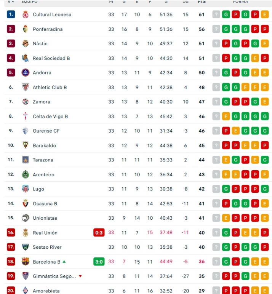Click the Celta de Vigo B crest
Screen dimensions: 272x294
pos(26,117)
